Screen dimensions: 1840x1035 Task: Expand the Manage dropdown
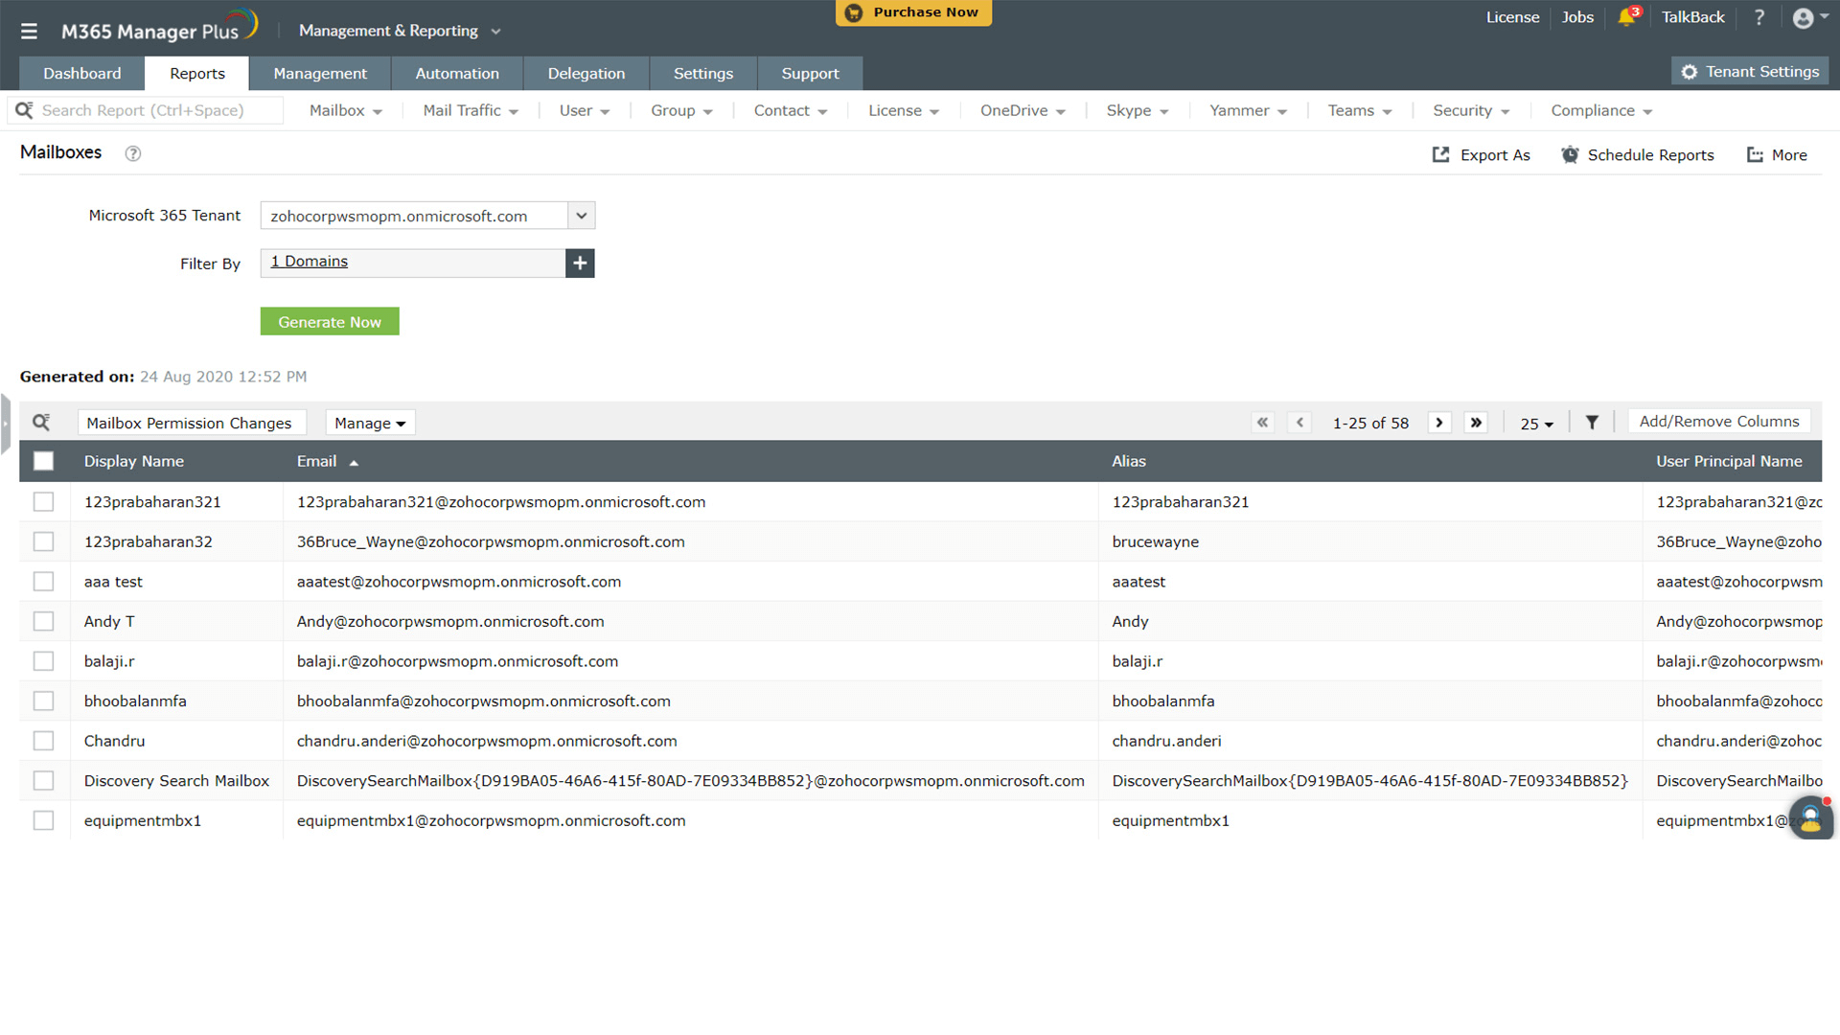370,422
